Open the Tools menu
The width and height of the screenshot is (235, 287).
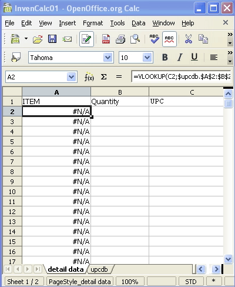117,23
